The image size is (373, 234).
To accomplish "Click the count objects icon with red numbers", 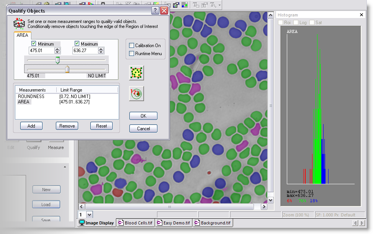I will click(137, 93).
